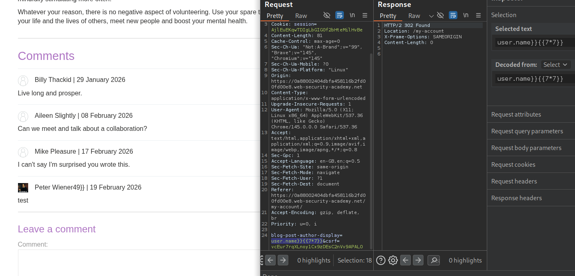The width and height of the screenshot is (575, 276).
Task: Click the Response search input field
Action: point(434,260)
